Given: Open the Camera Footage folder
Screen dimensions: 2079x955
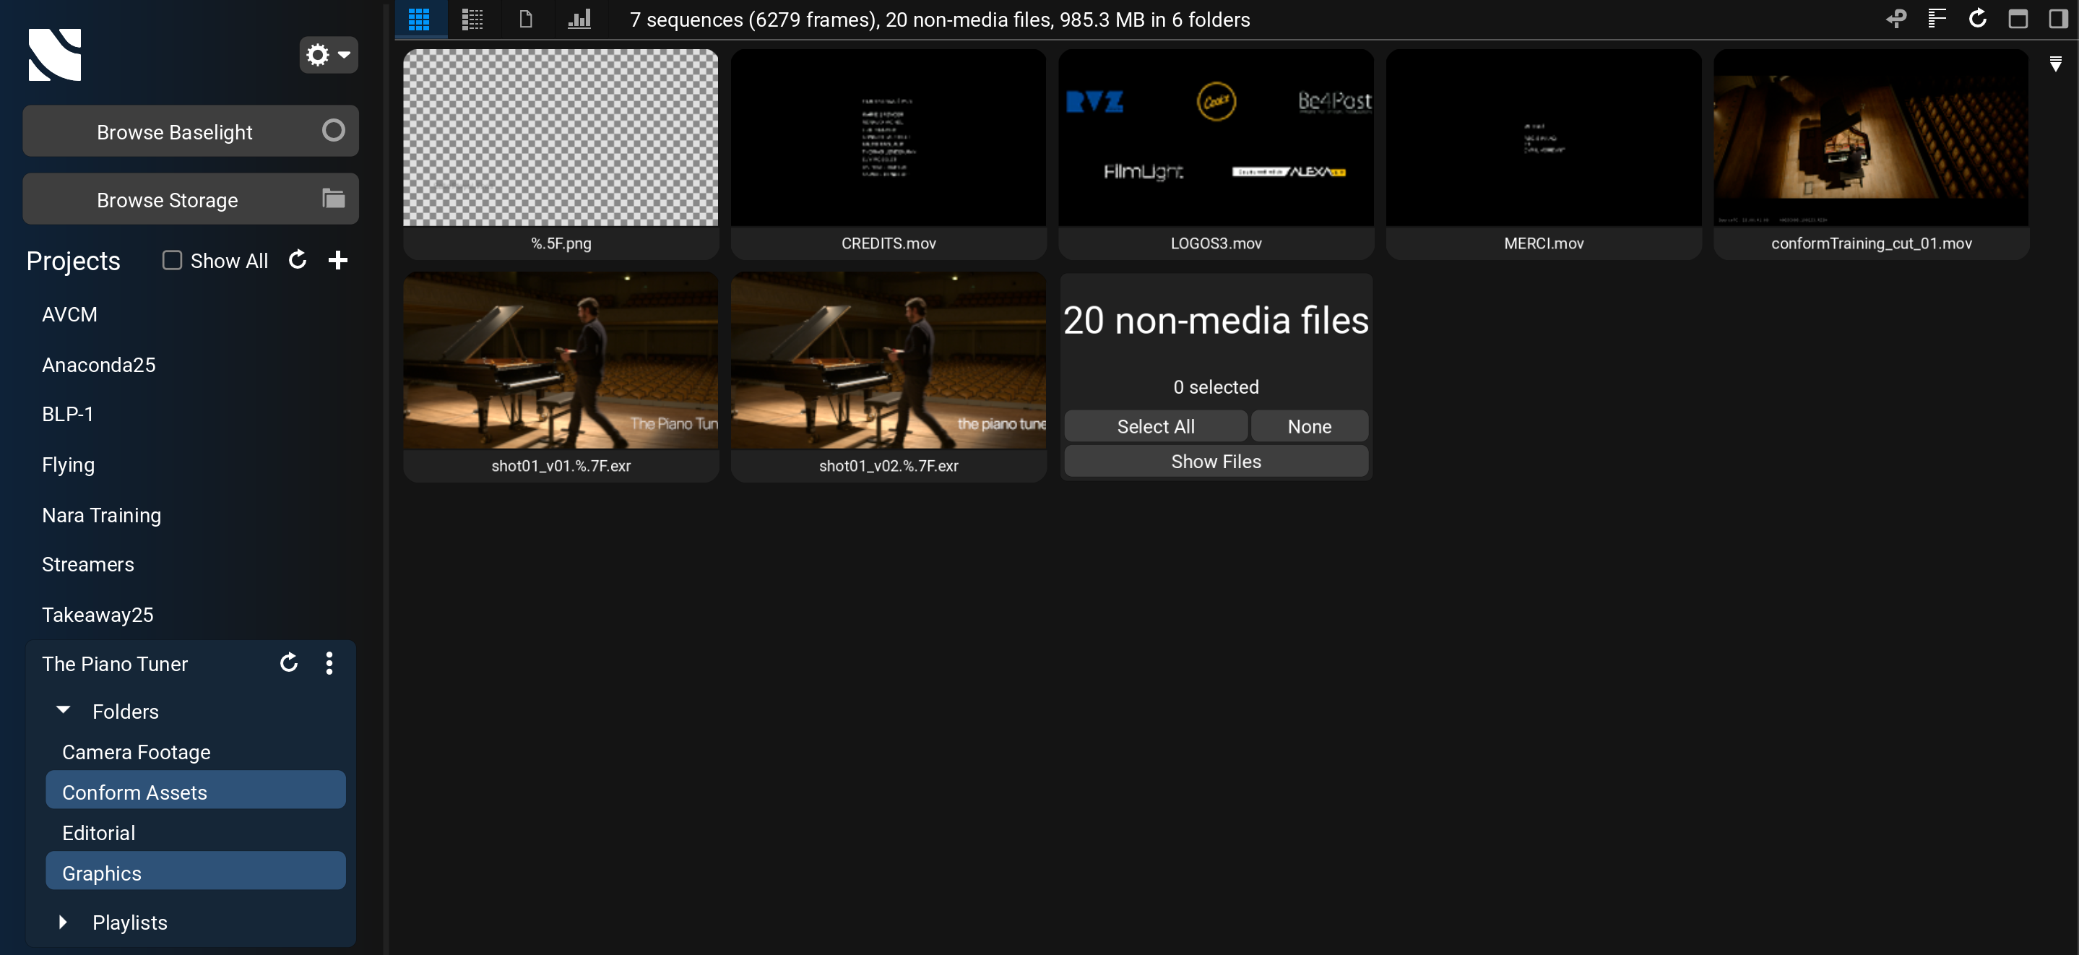Looking at the screenshot, I should (137, 751).
